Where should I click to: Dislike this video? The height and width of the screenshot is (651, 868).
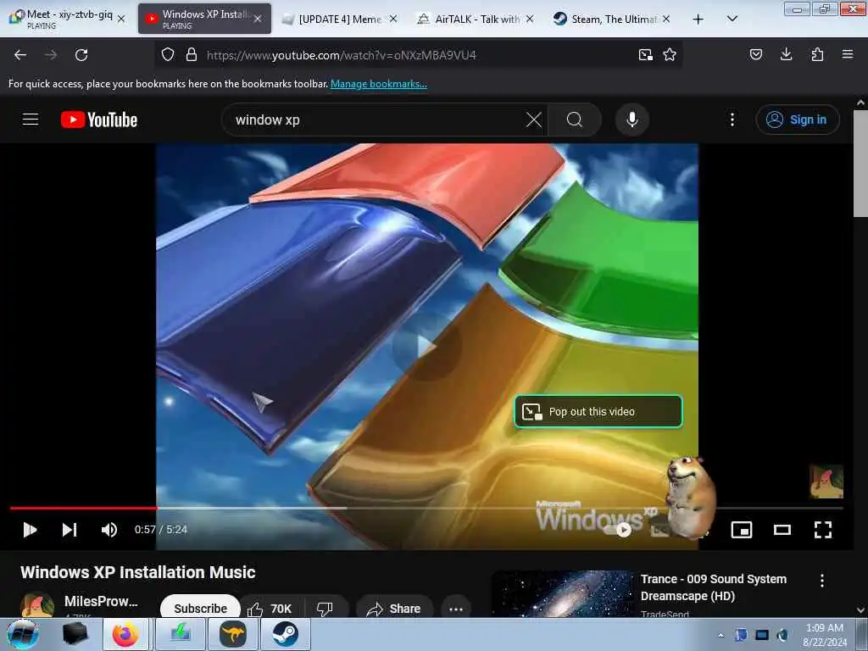pyautogui.click(x=325, y=609)
